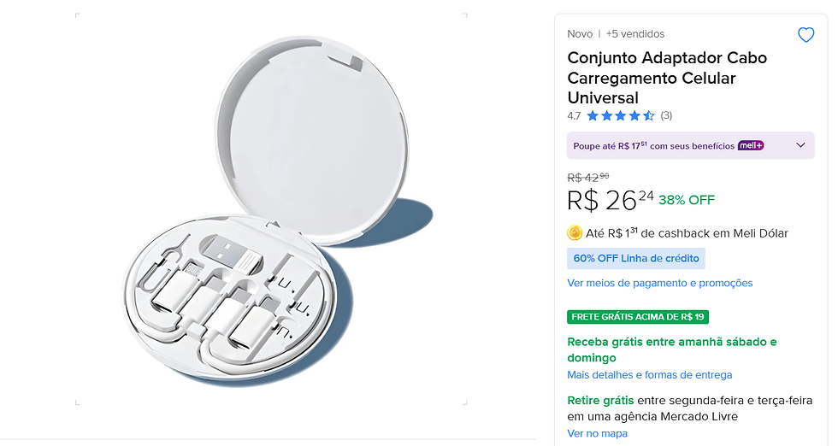The image size is (838, 446).
Task: Click the crossed-out R$ 42,90 original price
Action: point(588,178)
